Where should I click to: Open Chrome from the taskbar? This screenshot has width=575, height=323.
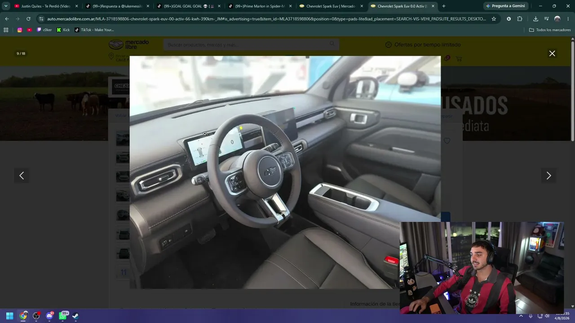[x=23, y=316]
